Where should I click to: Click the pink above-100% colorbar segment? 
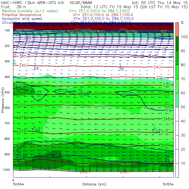pos(177,30)
